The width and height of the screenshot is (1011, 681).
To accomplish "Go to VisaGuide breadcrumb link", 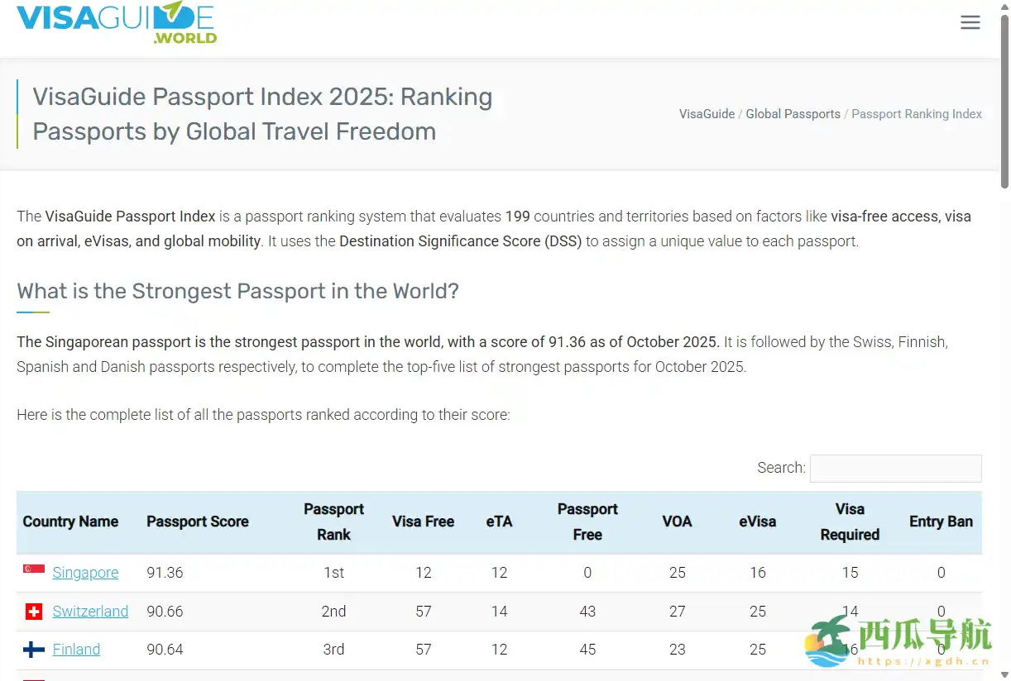I will (707, 114).
